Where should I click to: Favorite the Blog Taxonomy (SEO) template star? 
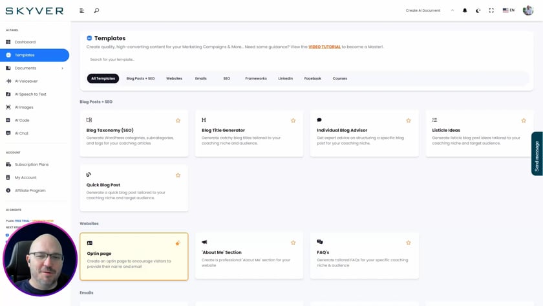click(178, 120)
